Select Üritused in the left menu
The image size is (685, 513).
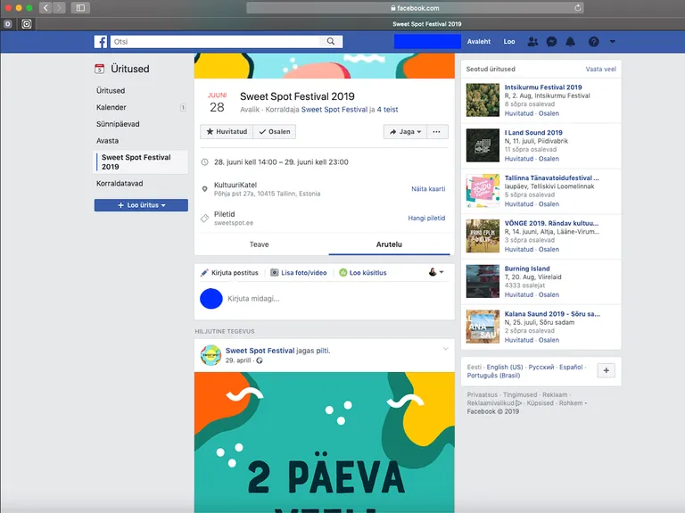(111, 90)
